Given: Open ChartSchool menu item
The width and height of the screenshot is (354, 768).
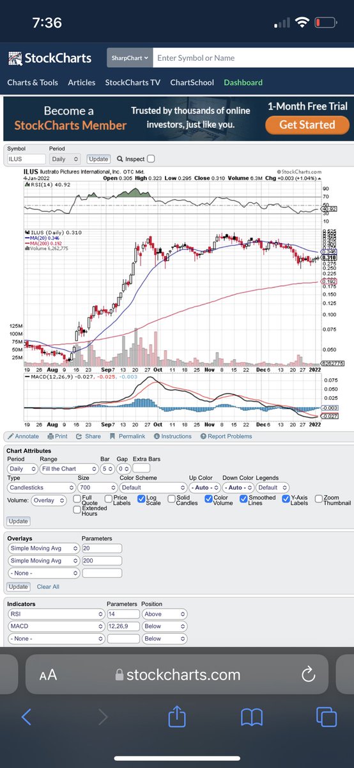Looking at the screenshot, I should [192, 83].
